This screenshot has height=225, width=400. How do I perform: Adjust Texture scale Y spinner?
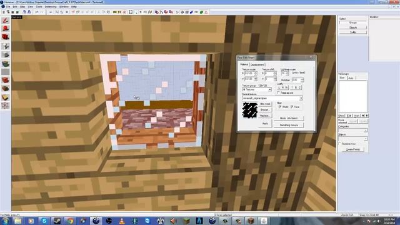256,79
